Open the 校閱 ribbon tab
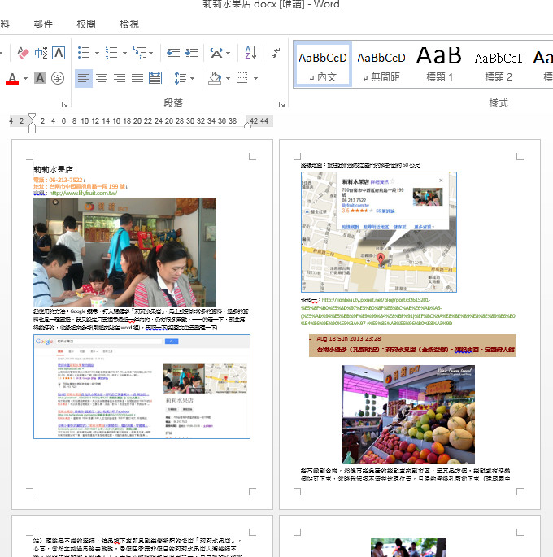The image size is (553, 557). pyautogui.click(x=85, y=24)
